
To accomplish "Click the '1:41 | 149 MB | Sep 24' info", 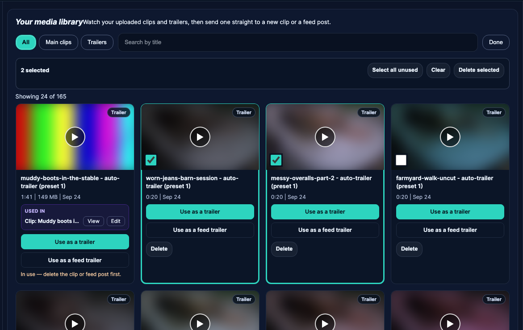I will pyautogui.click(x=51, y=197).
